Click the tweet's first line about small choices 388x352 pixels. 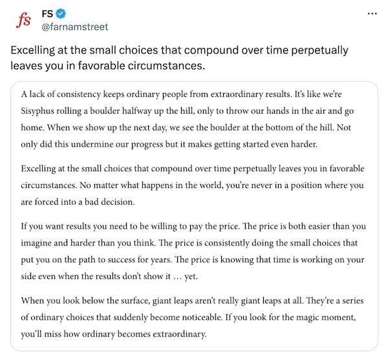point(179,50)
